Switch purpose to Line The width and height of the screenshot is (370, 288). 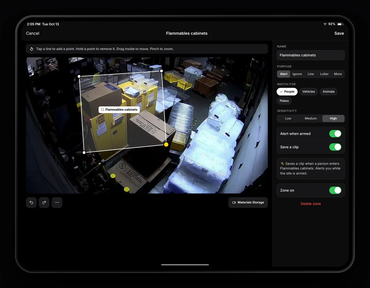311,74
